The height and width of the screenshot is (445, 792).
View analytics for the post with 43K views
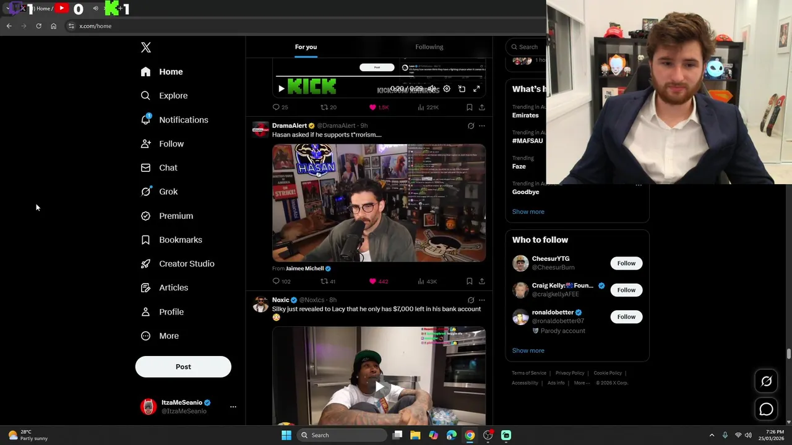pyautogui.click(x=427, y=282)
